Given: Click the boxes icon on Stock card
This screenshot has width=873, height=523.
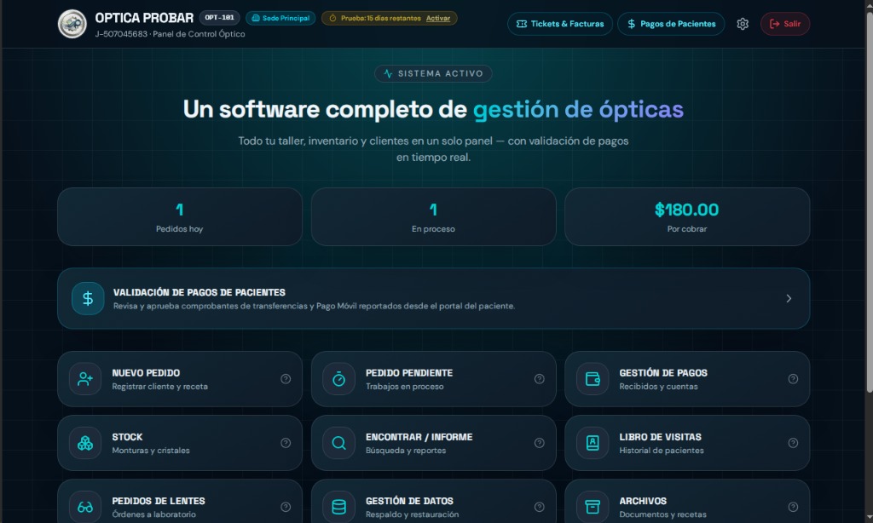Looking at the screenshot, I should [x=85, y=443].
